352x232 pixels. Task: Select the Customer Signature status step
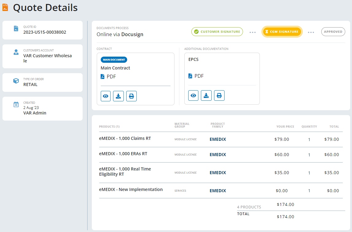(x=217, y=32)
